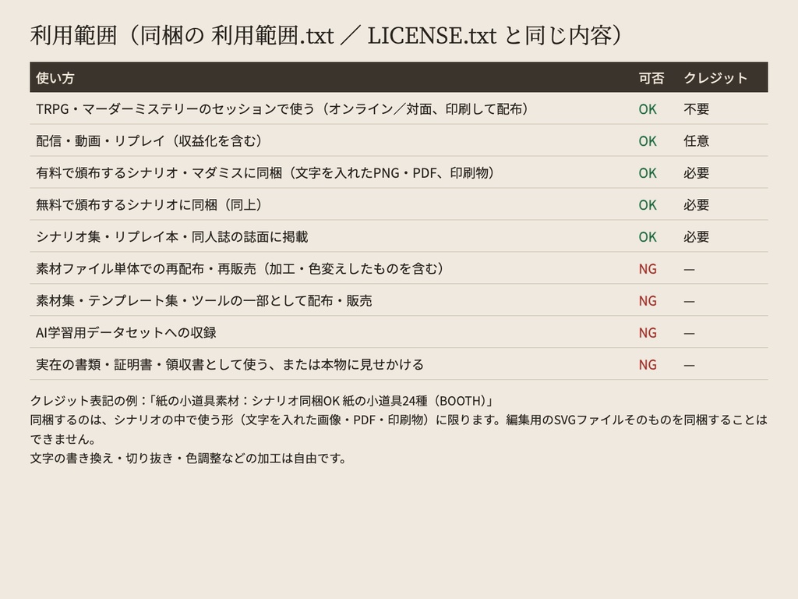Select the row 配信・動画・リプレイ（収益化を含む）
The height and width of the screenshot is (599, 798).
pyautogui.click(x=399, y=140)
